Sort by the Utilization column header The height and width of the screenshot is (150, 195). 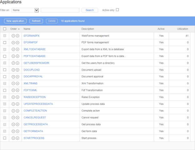[182, 29]
